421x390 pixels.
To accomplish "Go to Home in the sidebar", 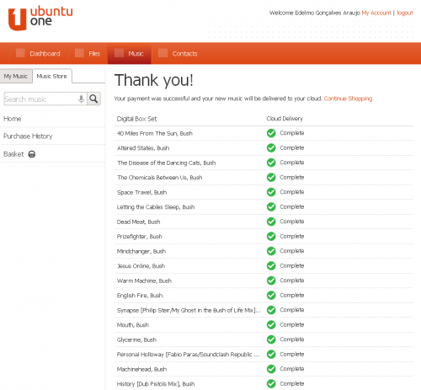I will pyautogui.click(x=13, y=119).
